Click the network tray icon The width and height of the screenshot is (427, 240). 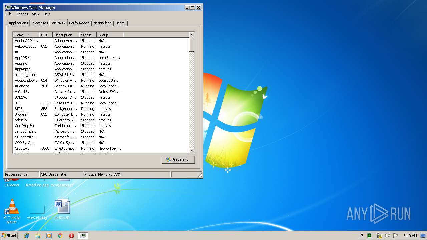pyautogui.click(x=379, y=236)
